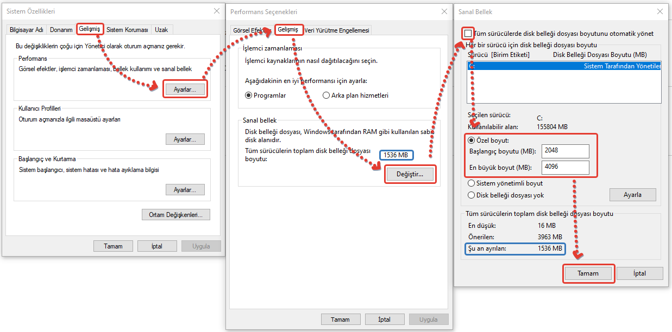Screen dimensions: 672x332
Task: Open Ortam Değişkenleri settings
Action: pyautogui.click(x=175, y=215)
